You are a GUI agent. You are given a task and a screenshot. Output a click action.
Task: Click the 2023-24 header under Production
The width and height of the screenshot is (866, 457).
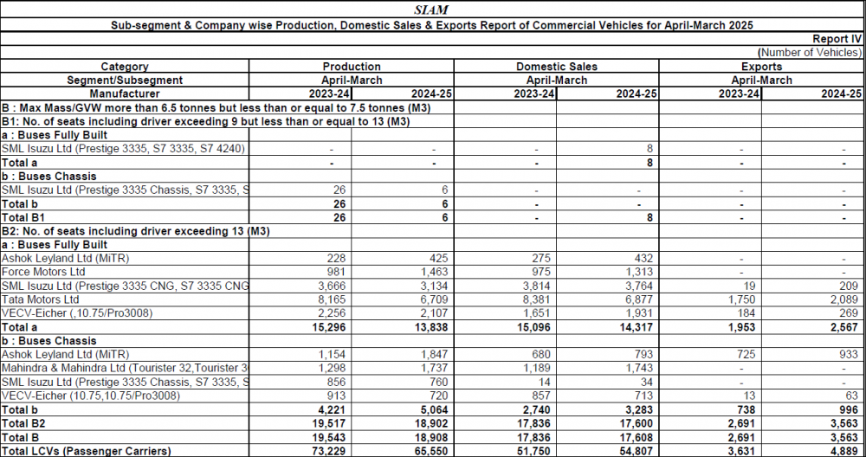[x=330, y=93]
